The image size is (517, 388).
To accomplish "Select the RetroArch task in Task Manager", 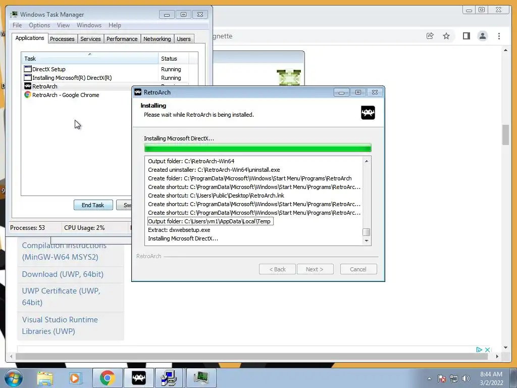I will pos(77,86).
